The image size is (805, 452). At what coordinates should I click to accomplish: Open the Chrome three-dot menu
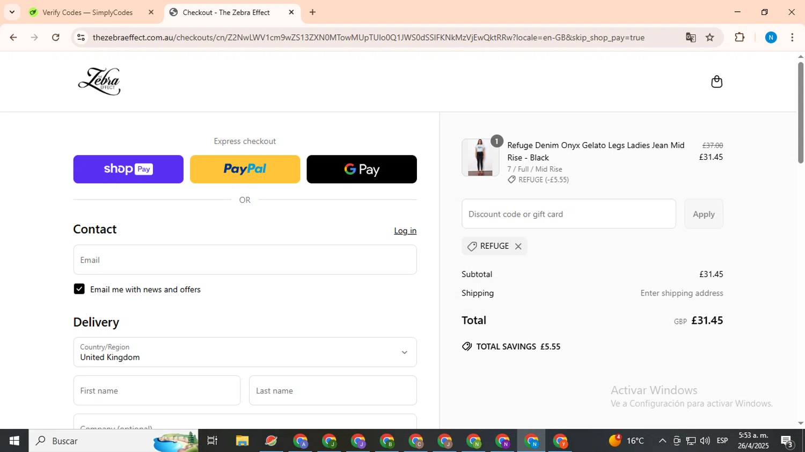tap(792, 38)
